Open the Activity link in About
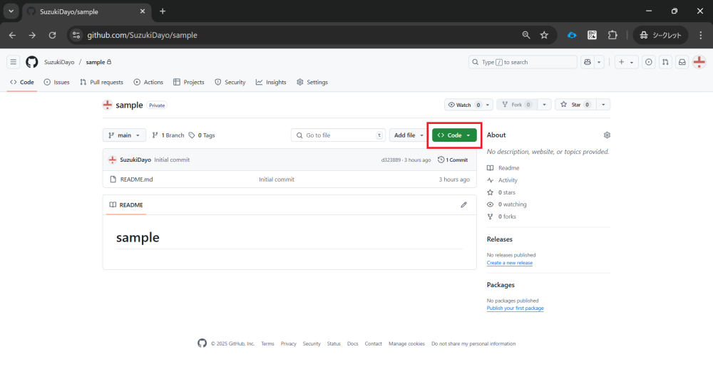This screenshot has height=374, width=713. click(503, 180)
